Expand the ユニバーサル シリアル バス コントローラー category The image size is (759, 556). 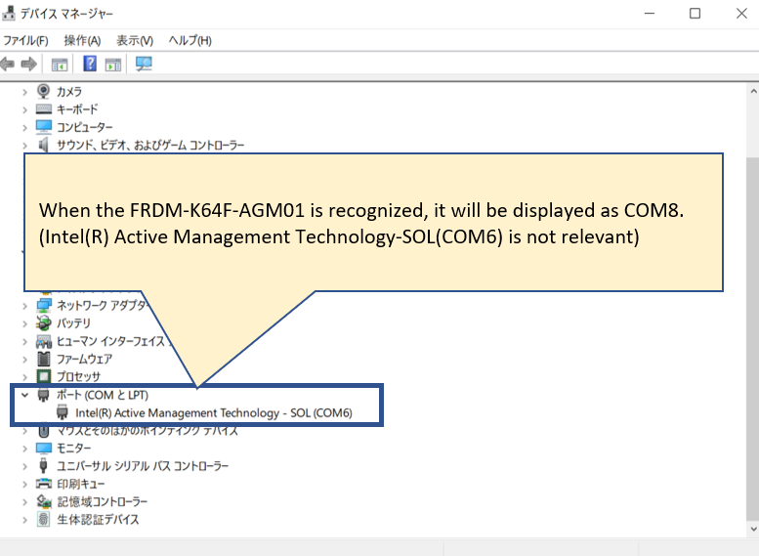click(x=24, y=466)
